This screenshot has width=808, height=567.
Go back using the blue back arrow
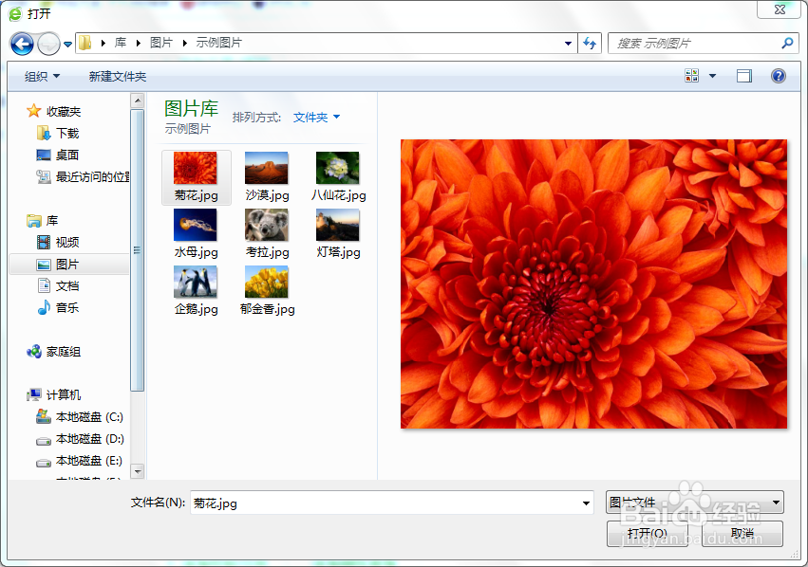pyautogui.click(x=22, y=44)
